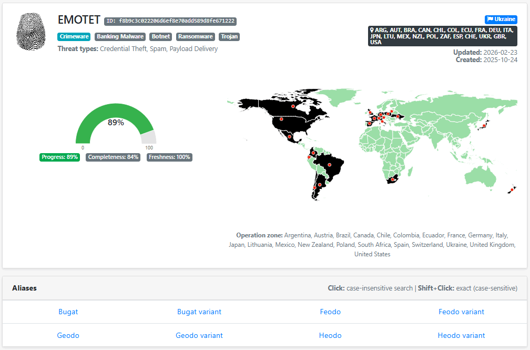Viewport: 530px width, 350px height.
Task: Select the Trojan tag
Action: coord(229,37)
